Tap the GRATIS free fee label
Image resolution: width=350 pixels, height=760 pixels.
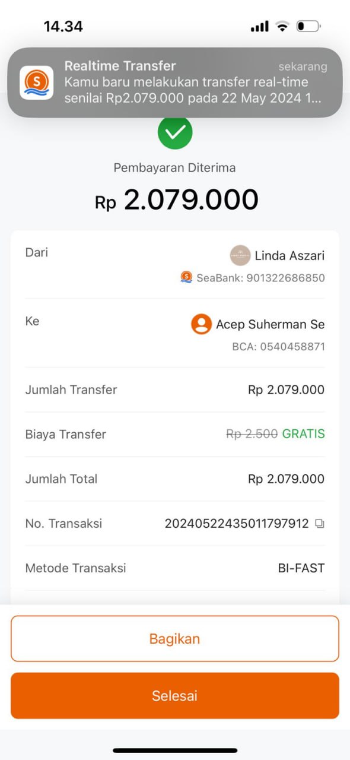point(304,434)
